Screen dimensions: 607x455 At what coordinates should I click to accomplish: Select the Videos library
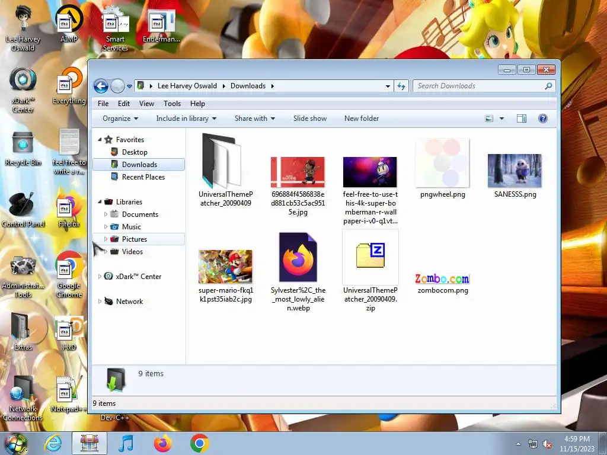click(x=132, y=251)
